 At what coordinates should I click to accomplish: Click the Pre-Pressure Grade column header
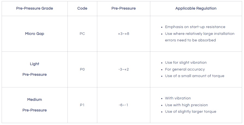34,8
